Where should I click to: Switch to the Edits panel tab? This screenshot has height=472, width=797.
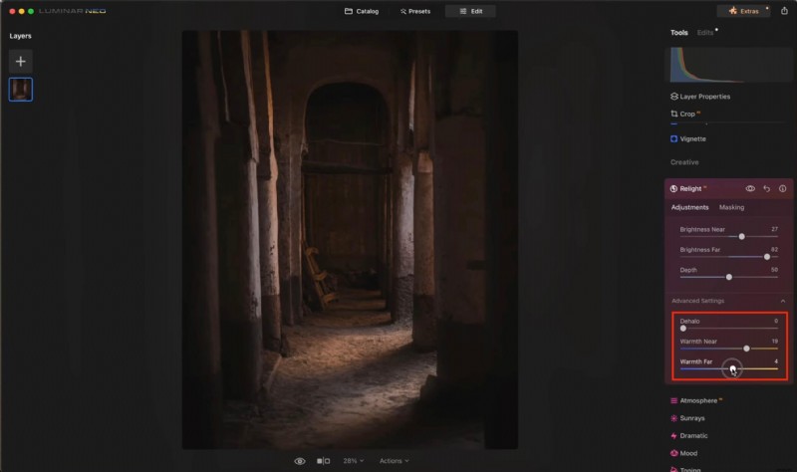pyautogui.click(x=705, y=33)
